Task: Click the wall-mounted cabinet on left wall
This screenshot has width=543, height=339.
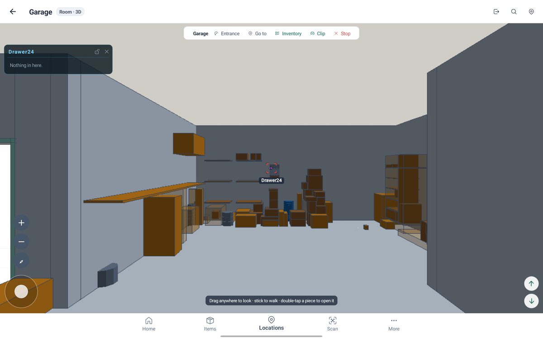Action: coord(189,144)
